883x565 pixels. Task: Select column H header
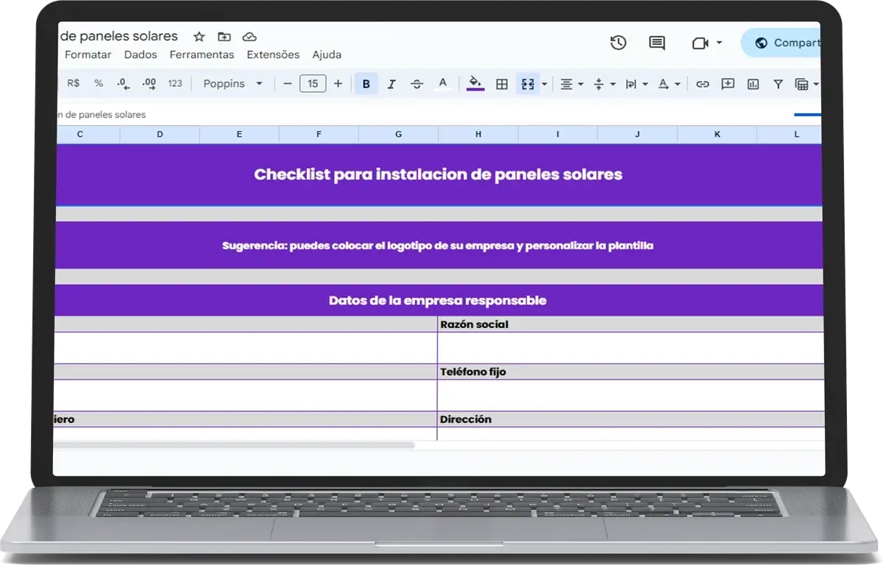(x=478, y=134)
